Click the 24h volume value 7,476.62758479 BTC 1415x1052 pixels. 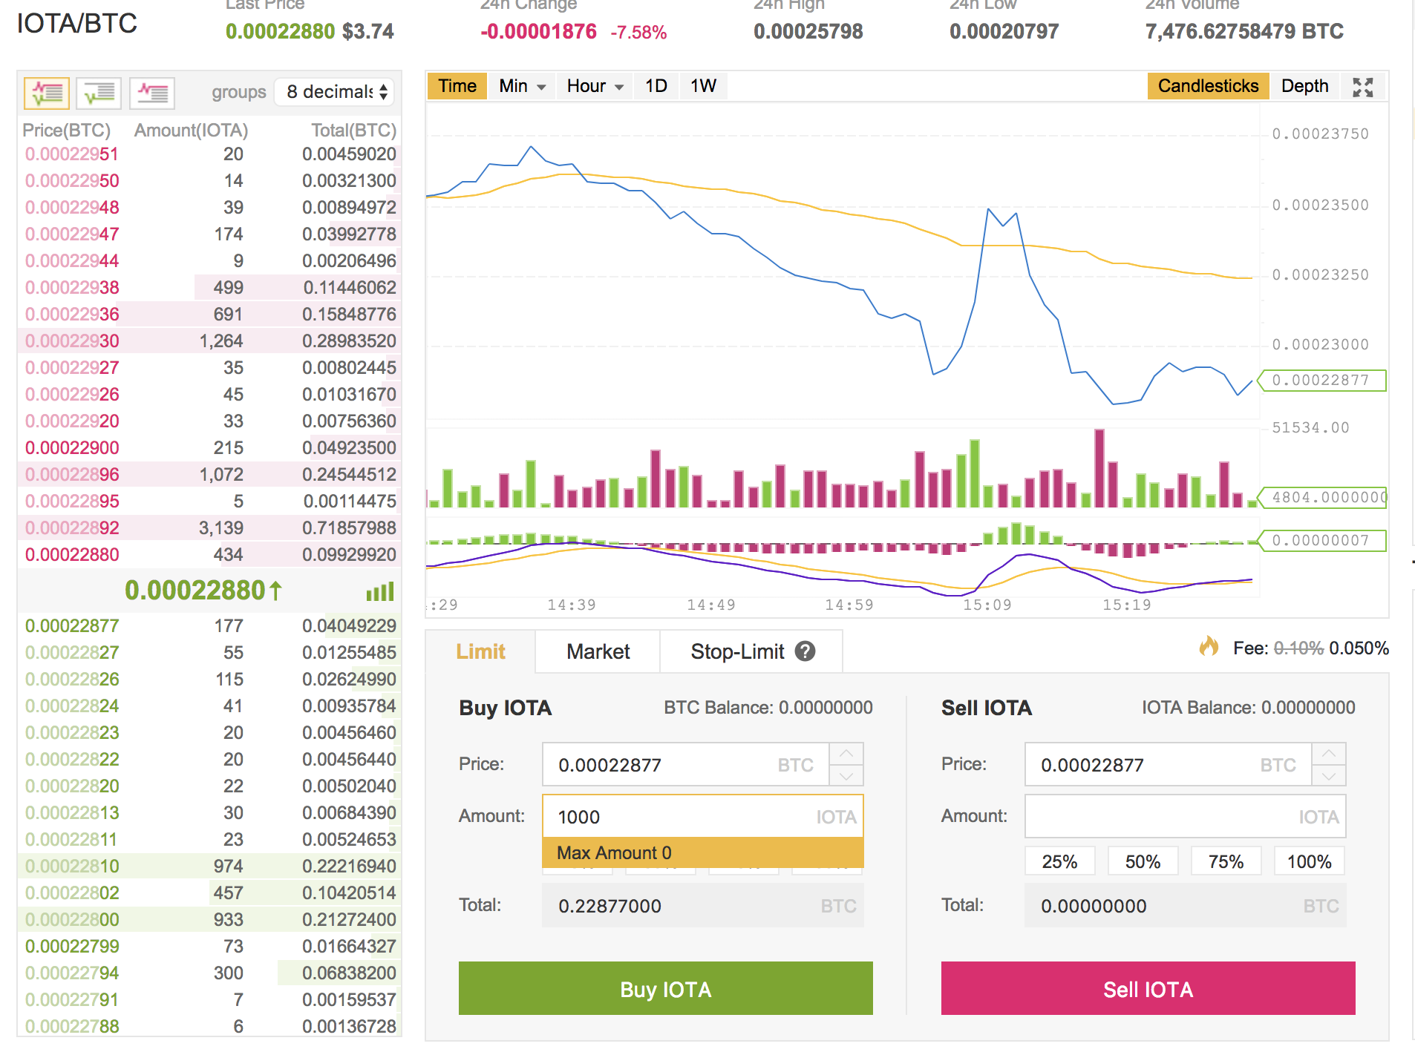coord(1244,32)
